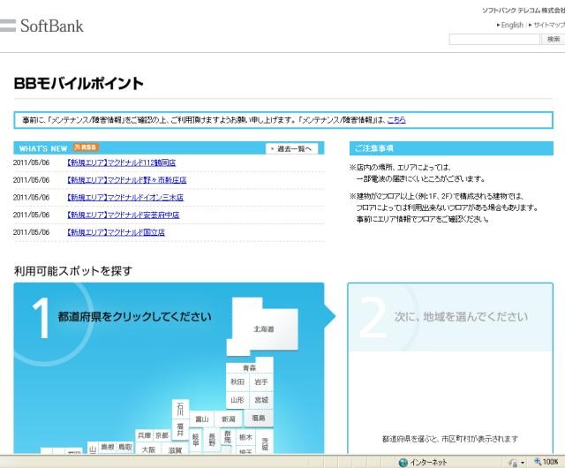565x468 pixels.
Task: Select 福島 prefecture on the map
Action: click(259, 419)
